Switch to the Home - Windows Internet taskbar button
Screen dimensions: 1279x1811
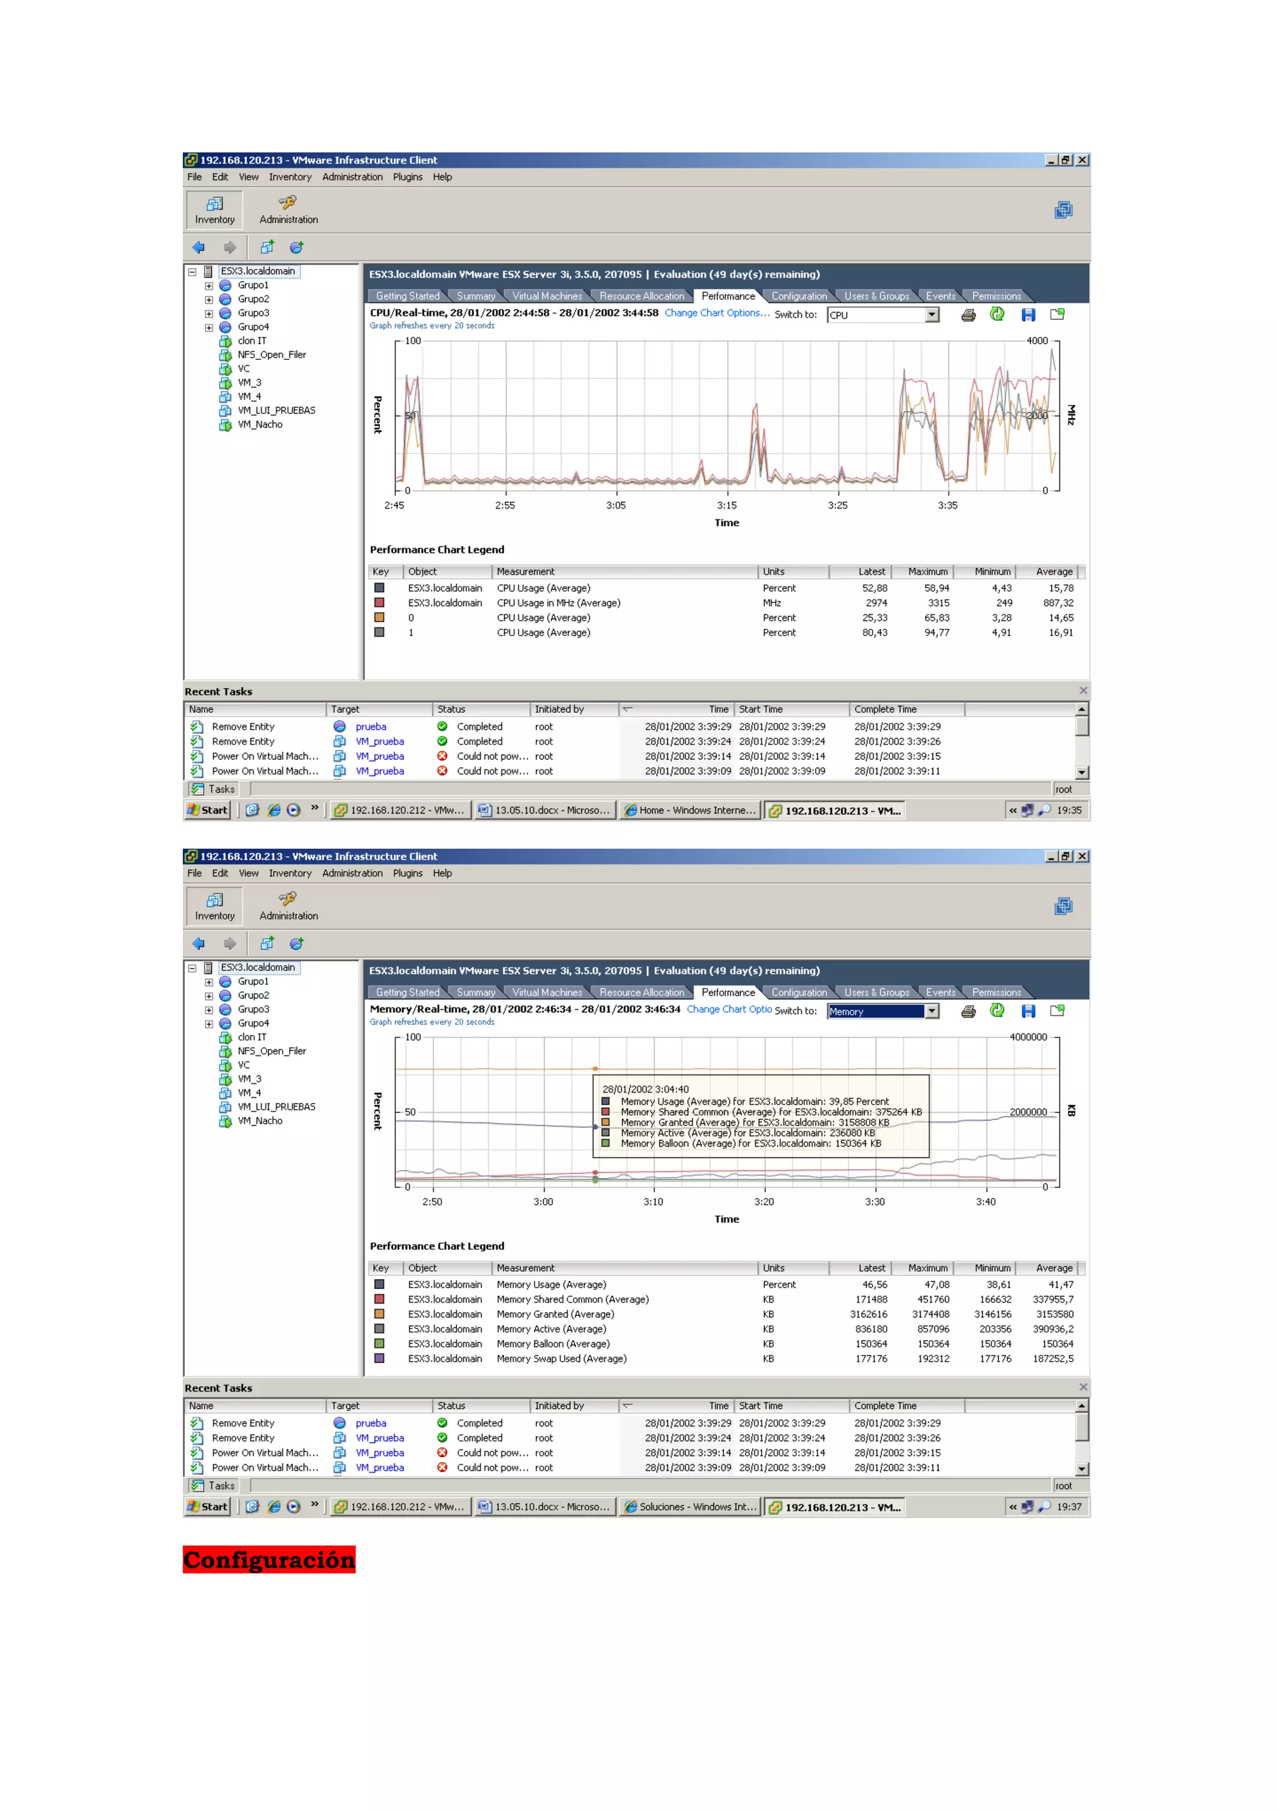[x=689, y=810]
